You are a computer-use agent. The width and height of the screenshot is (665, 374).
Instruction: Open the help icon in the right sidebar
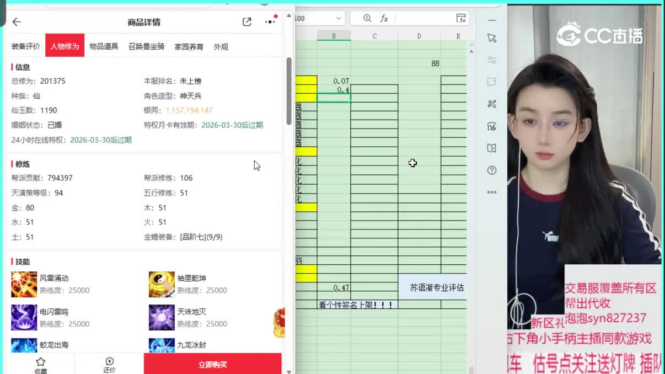coord(492,170)
